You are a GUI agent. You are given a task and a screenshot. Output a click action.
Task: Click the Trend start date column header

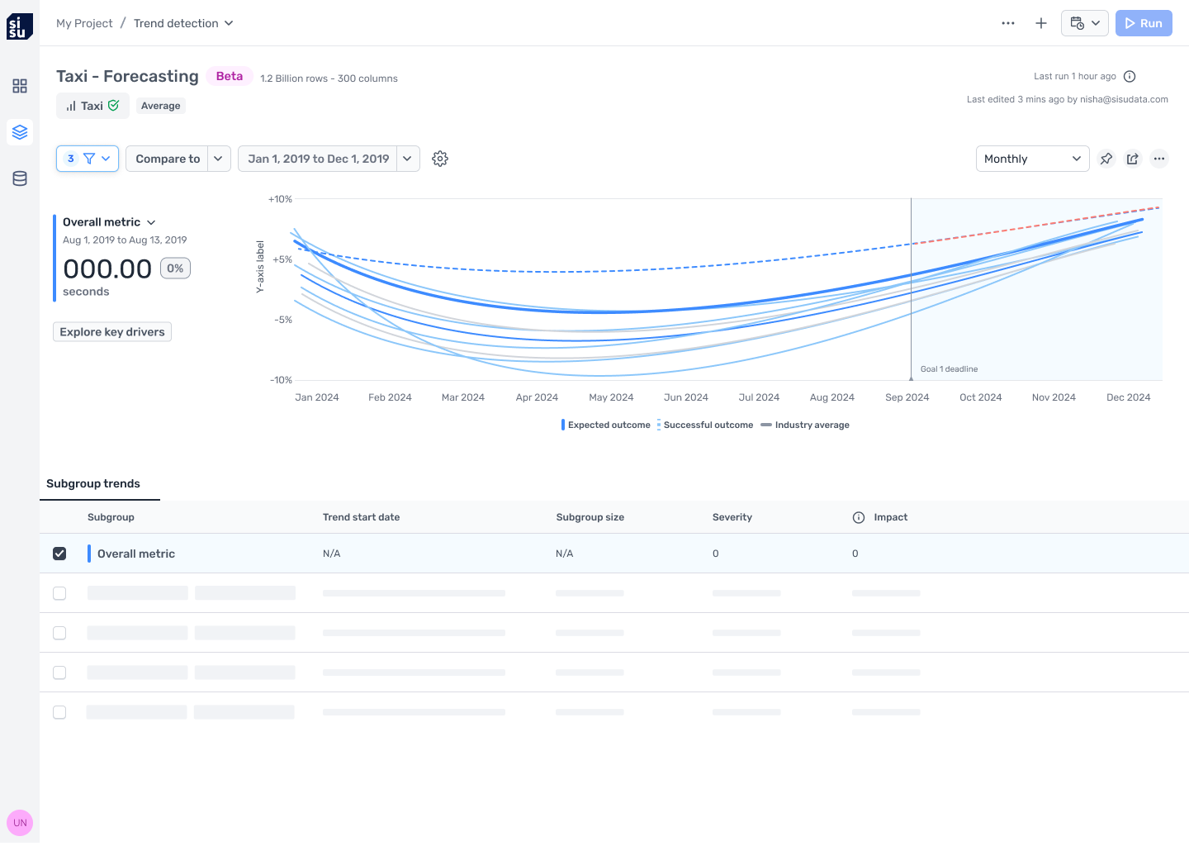click(x=361, y=517)
